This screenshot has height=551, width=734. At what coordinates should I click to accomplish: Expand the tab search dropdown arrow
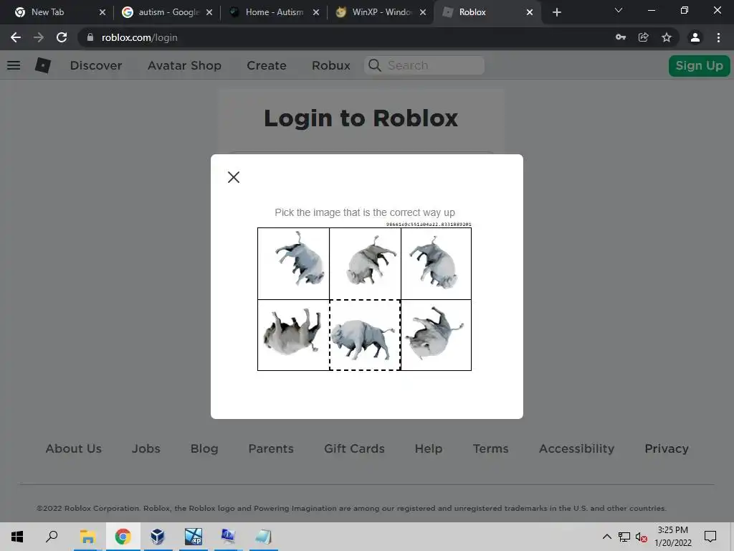[619, 10]
